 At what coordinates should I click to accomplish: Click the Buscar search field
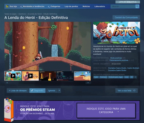click(x=123, y=7)
